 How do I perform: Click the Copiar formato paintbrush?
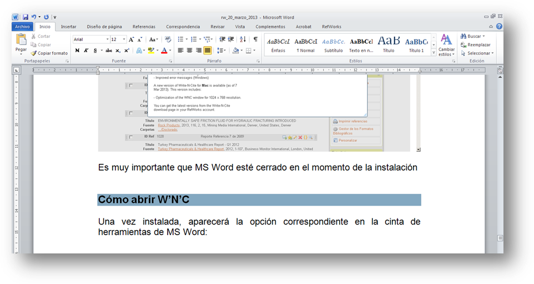point(49,53)
